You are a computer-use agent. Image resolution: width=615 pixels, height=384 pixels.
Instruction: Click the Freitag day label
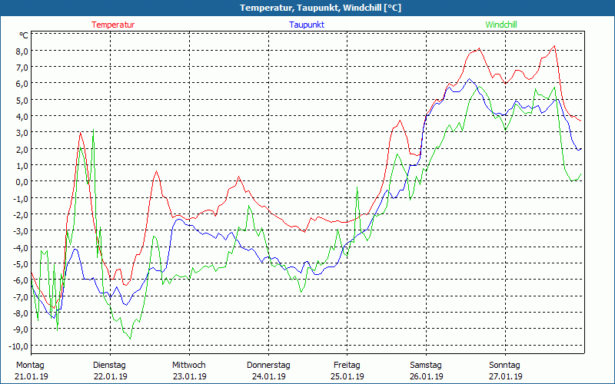pyautogui.click(x=347, y=366)
